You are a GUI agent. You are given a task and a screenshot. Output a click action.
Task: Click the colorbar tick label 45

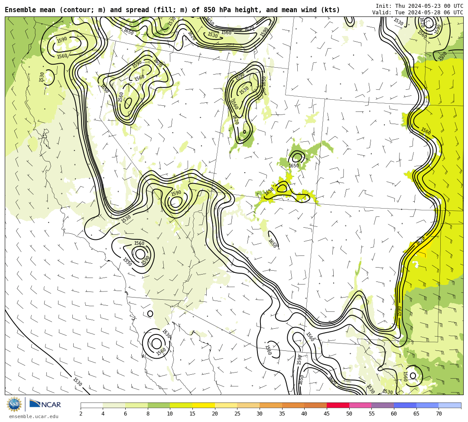click(327, 414)
